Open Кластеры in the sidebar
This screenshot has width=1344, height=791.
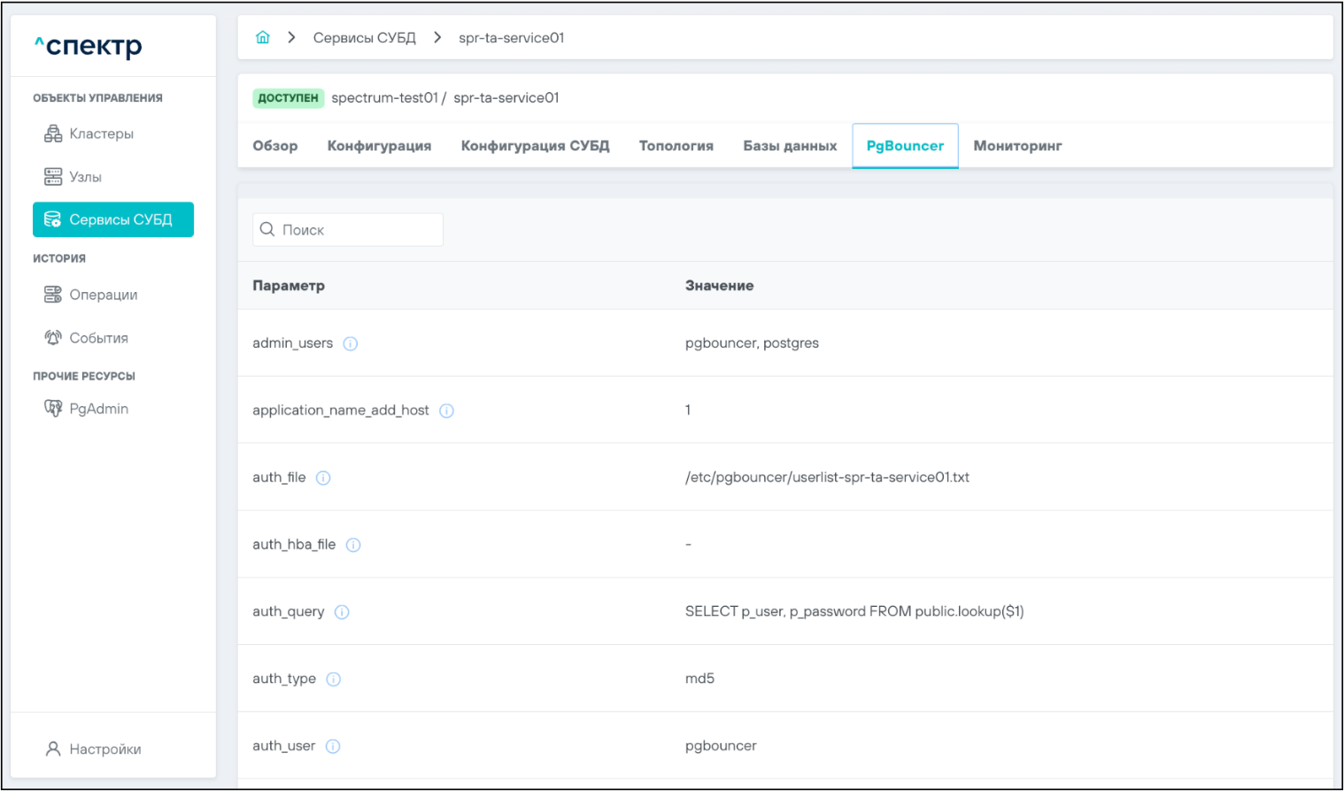[x=101, y=134]
